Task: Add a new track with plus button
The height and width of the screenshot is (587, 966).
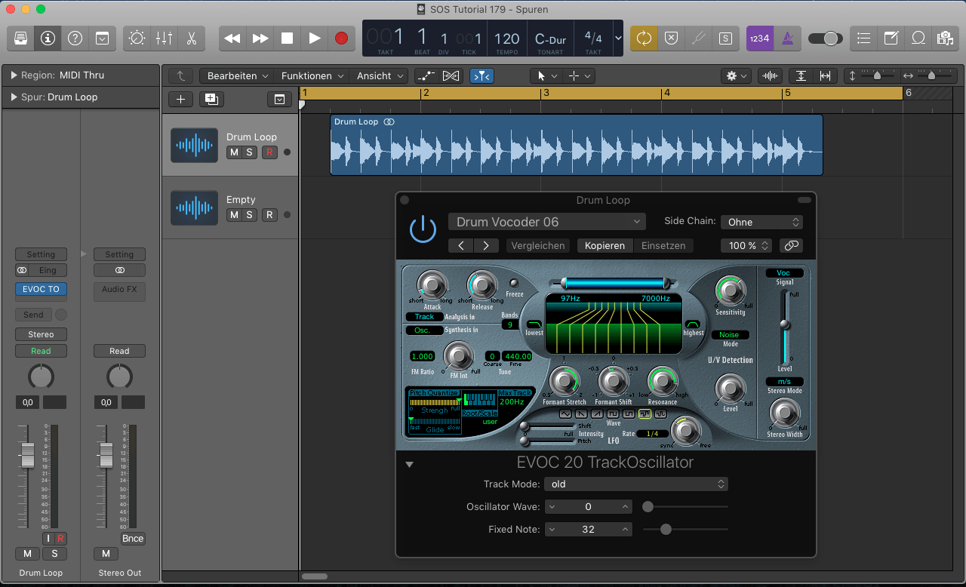Action: (180, 99)
